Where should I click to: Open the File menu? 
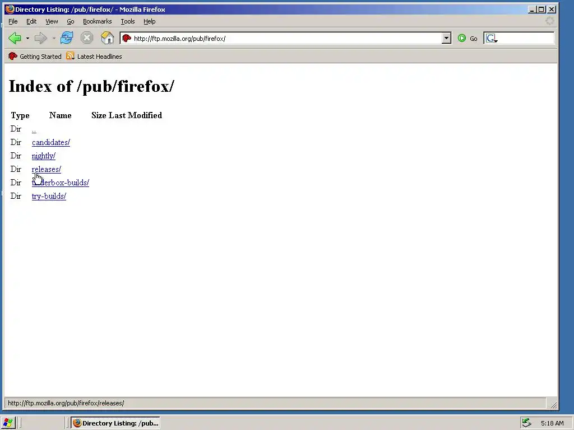click(13, 21)
